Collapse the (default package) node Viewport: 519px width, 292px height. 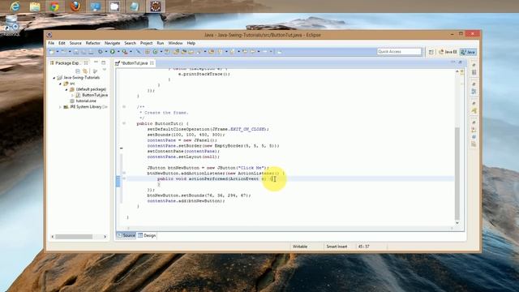tap(66, 89)
